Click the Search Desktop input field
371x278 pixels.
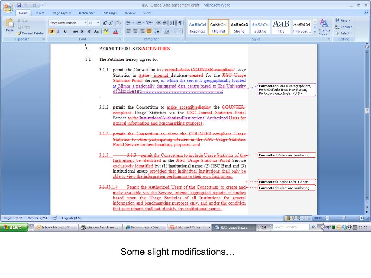[x=292, y=227]
